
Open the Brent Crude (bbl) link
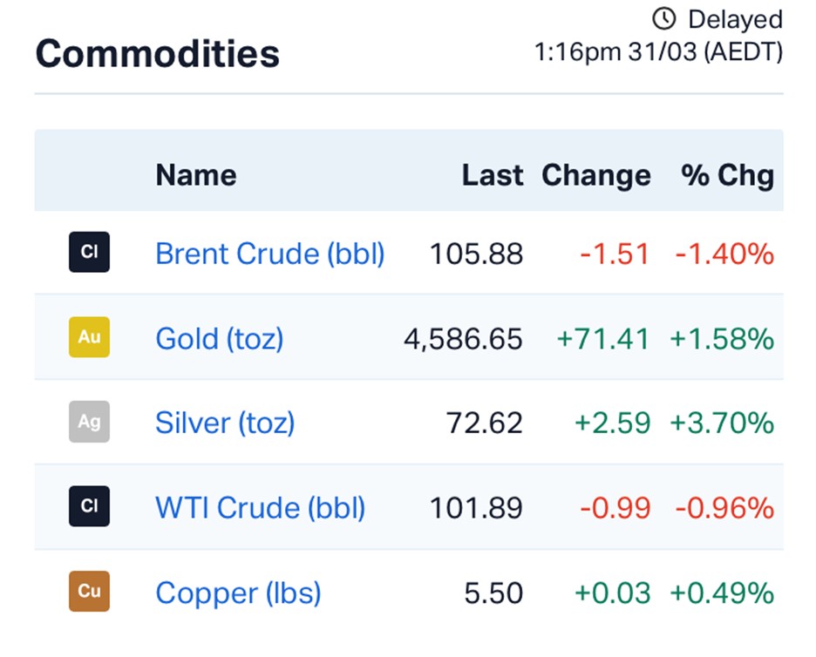click(269, 254)
